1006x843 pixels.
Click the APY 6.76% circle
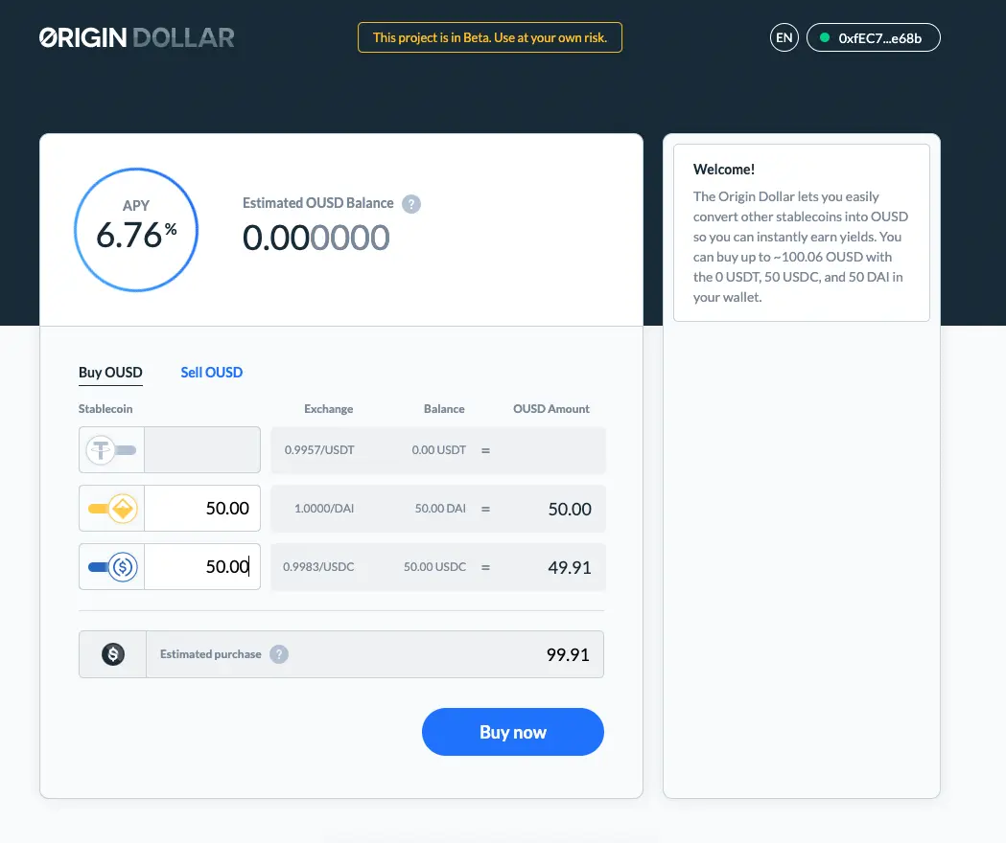pos(136,230)
